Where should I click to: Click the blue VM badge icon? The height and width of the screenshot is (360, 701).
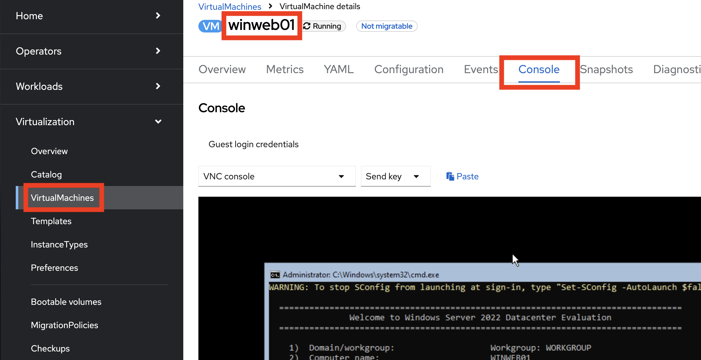[210, 26]
